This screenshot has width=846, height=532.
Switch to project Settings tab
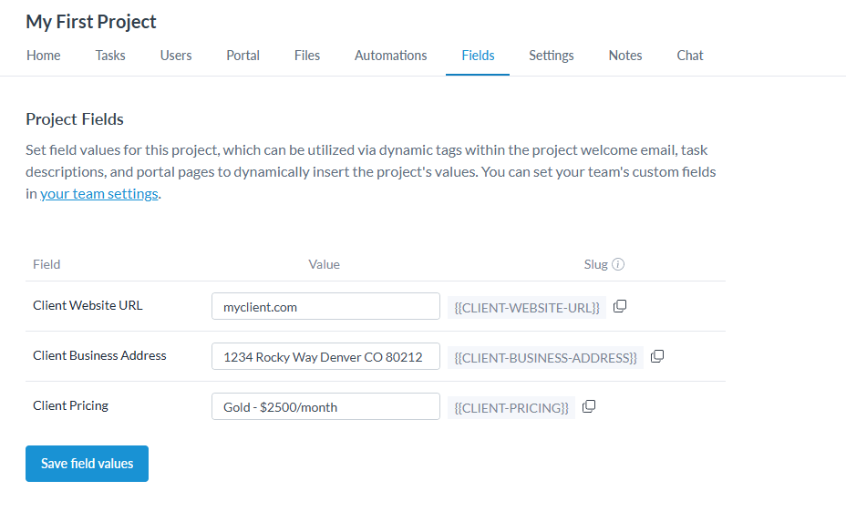pos(552,56)
